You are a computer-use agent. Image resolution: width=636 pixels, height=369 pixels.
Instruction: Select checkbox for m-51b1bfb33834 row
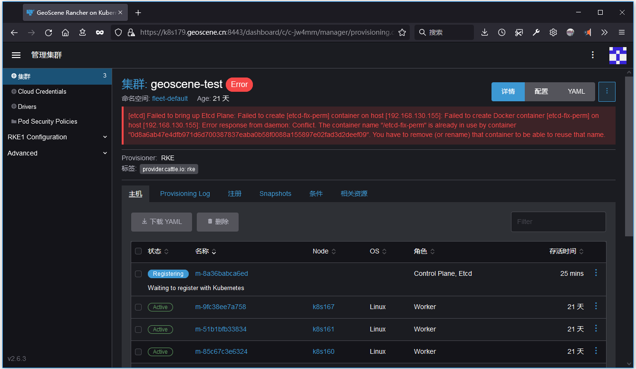coord(138,330)
